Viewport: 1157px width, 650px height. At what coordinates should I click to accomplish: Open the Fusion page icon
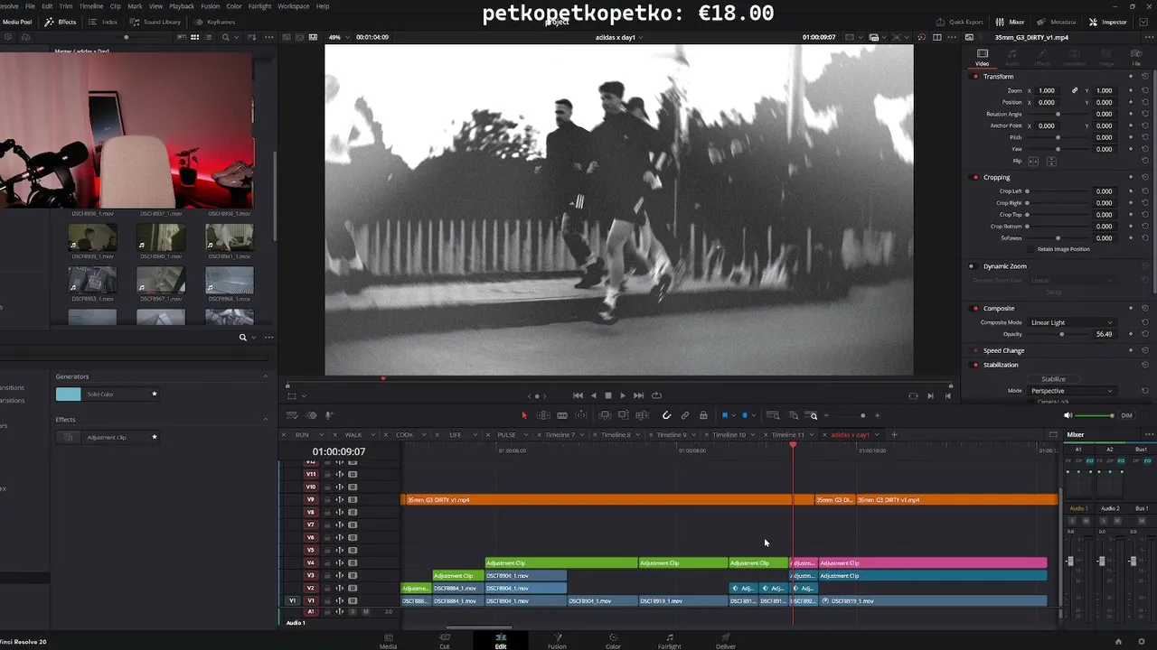[557, 641]
